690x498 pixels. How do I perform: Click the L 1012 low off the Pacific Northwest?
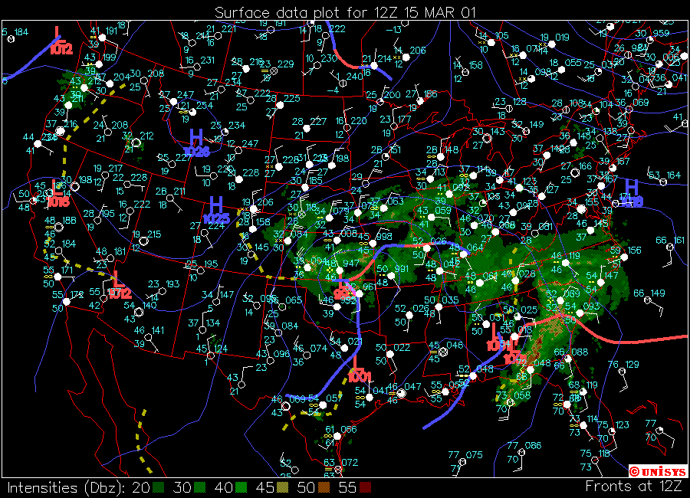click(58, 35)
